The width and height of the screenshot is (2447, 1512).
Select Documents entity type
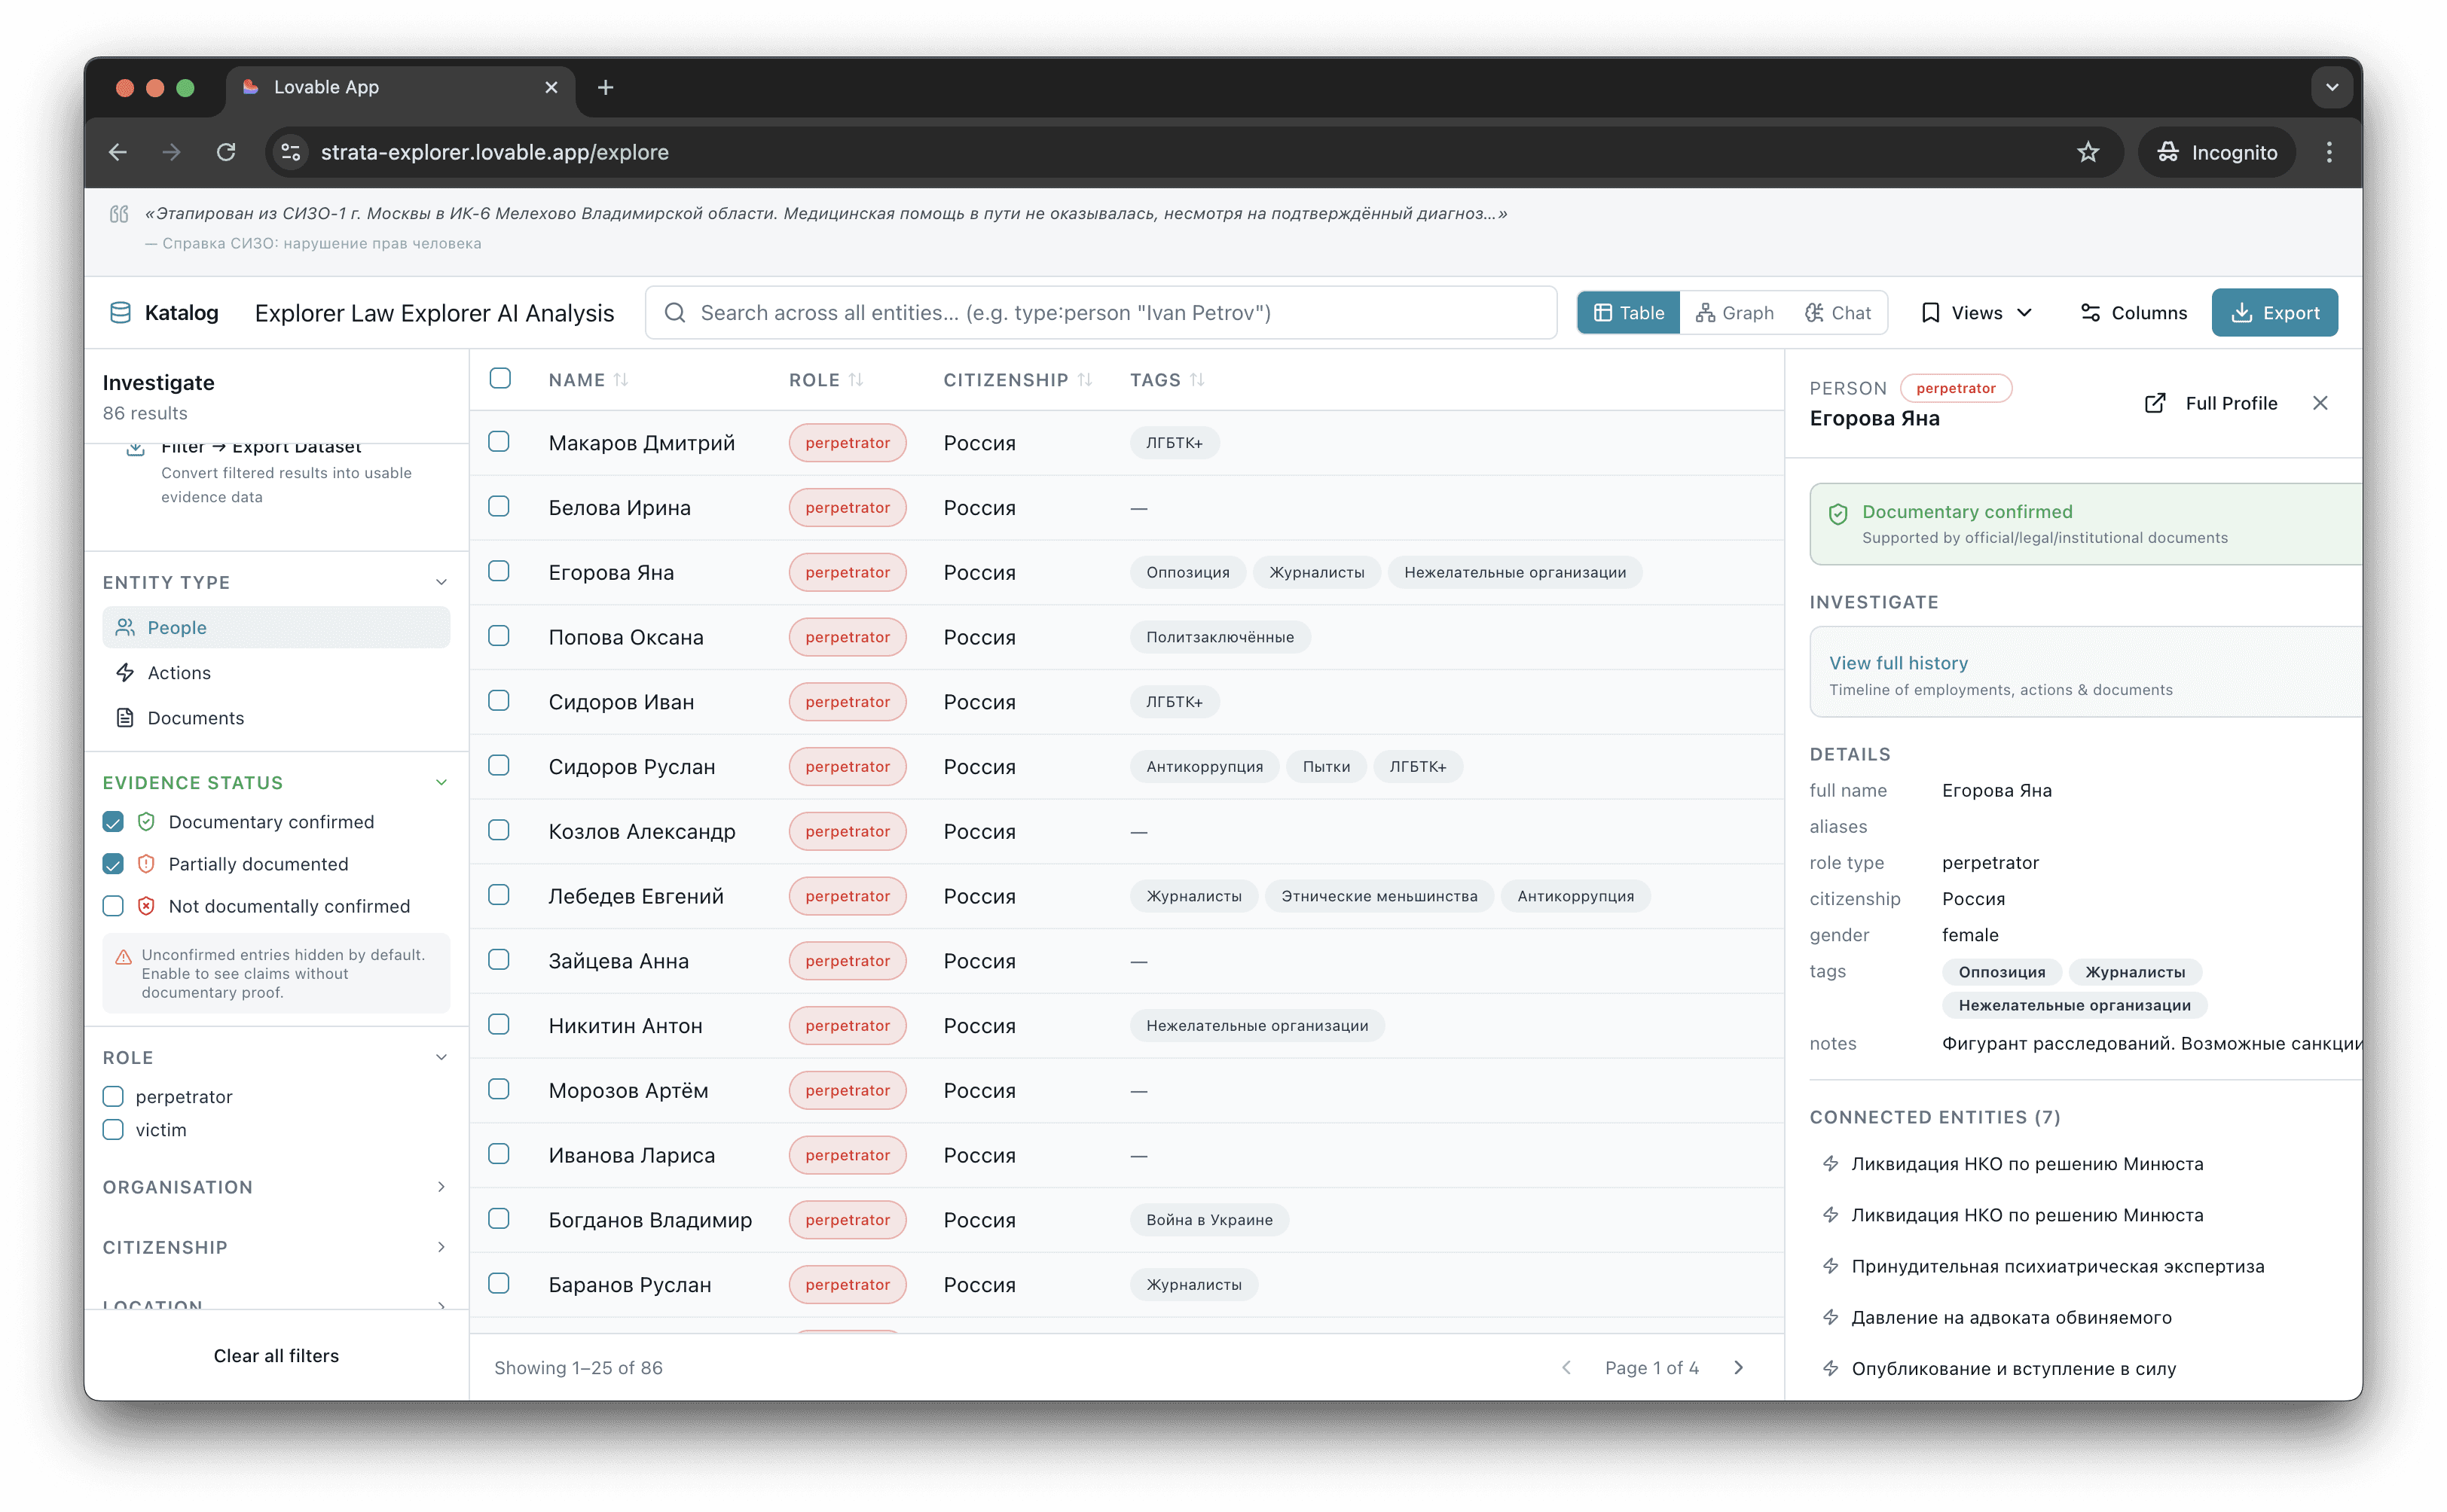[x=195, y=718]
